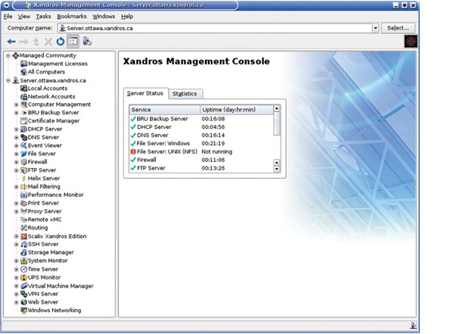Switch to the Statistics tab
Image resolution: width=454 pixels, height=334 pixels.
[184, 94]
